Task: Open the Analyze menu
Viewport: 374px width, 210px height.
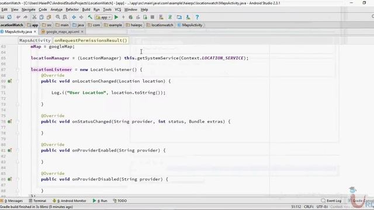Action: 57,9
